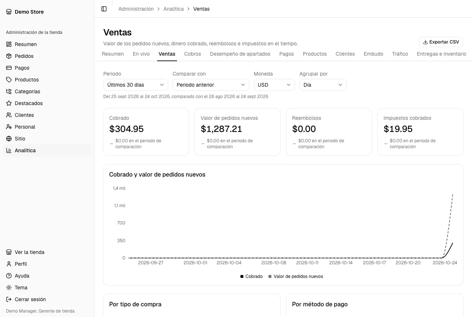
Task: Click the Sitio globe icon
Action: point(9,139)
